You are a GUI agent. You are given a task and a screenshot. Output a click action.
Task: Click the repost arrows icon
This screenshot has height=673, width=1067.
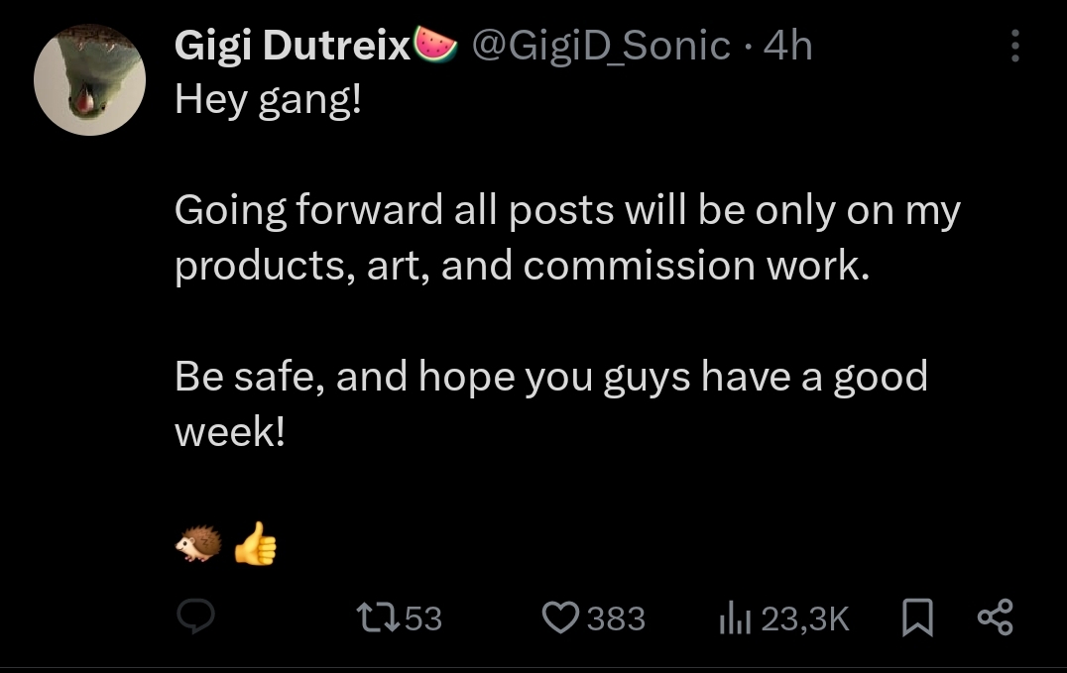pyautogui.click(x=379, y=618)
